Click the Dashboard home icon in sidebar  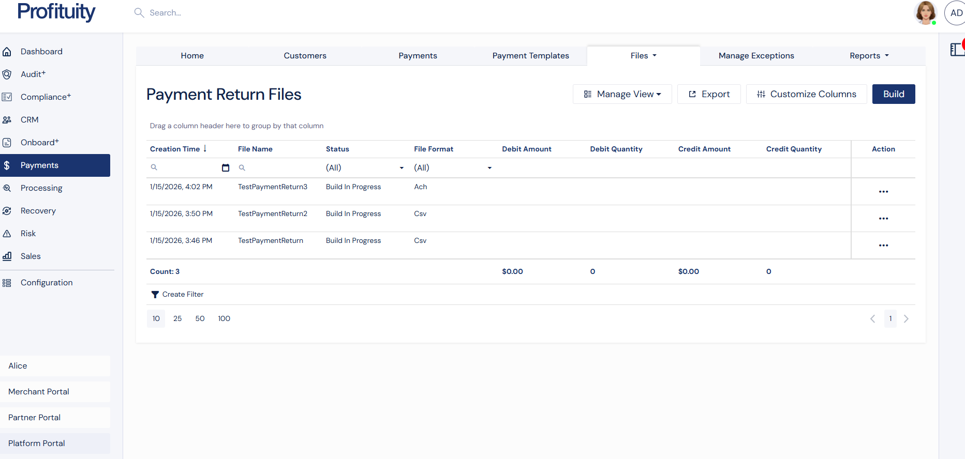point(7,52)
